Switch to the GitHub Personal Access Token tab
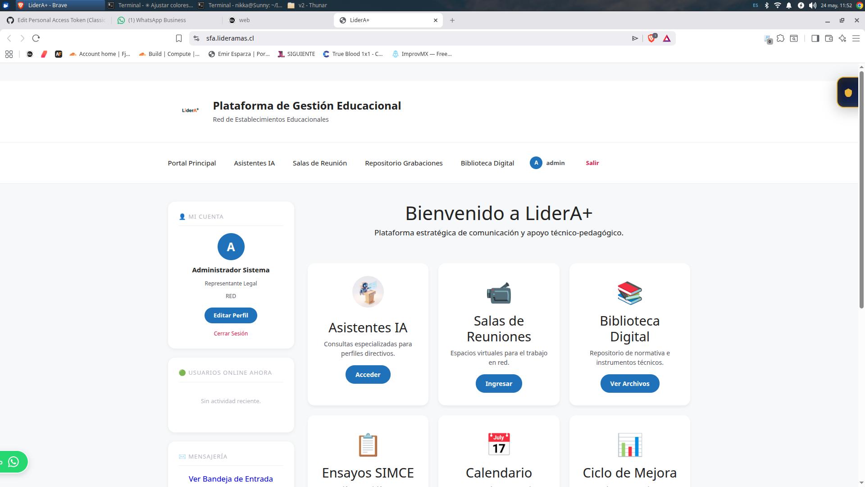 point(56,20)
